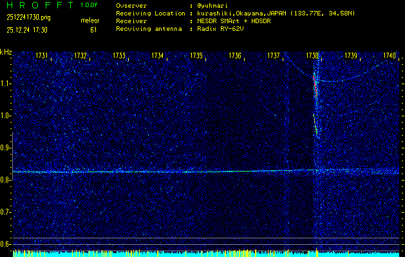Click the date stamp 25.12.24 17:30
The height and width of the screenshot is (257, 405).
(27, 30)
